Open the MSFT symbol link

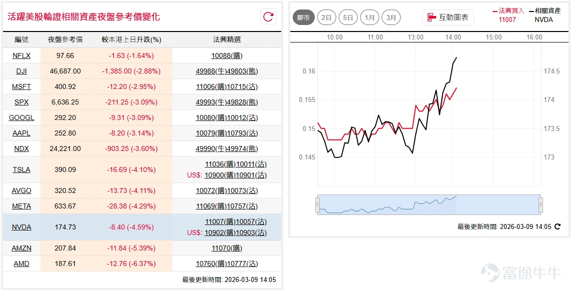[21, 87]
